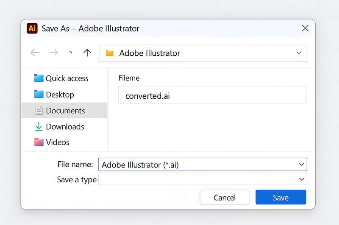This screenshot has width=339, height=225.
Task: Click the Quick access folder icon
Action: coord(39,78)
